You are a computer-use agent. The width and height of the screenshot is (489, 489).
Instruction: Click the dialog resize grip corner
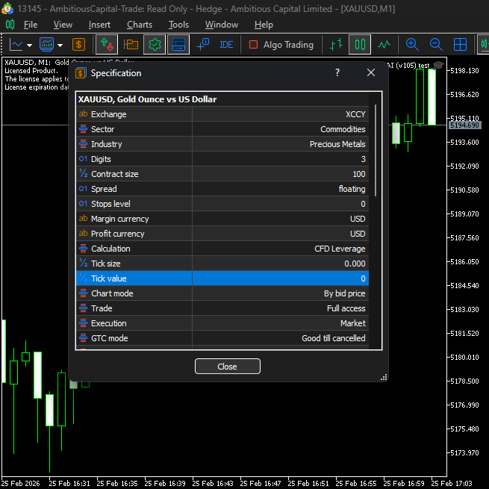[x=384, y=377]
